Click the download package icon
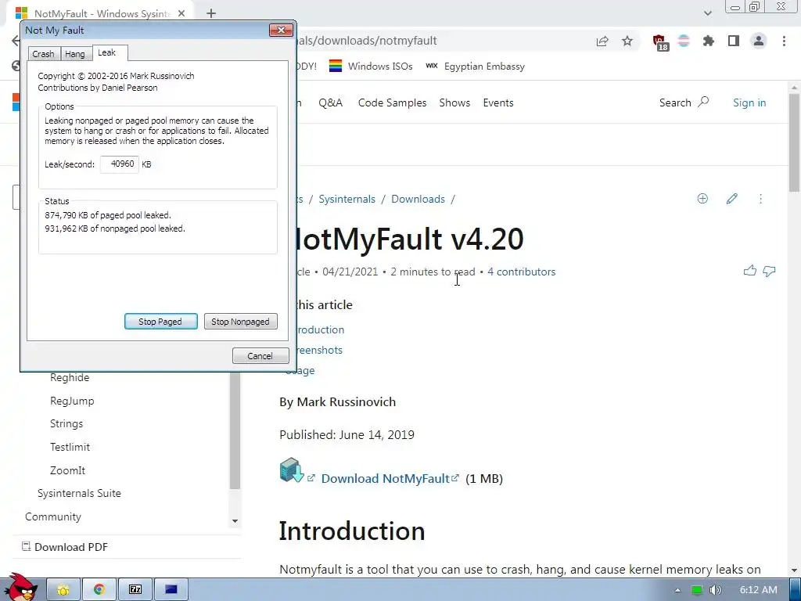This screenshot has height=601, width=801. coord(292,470)
